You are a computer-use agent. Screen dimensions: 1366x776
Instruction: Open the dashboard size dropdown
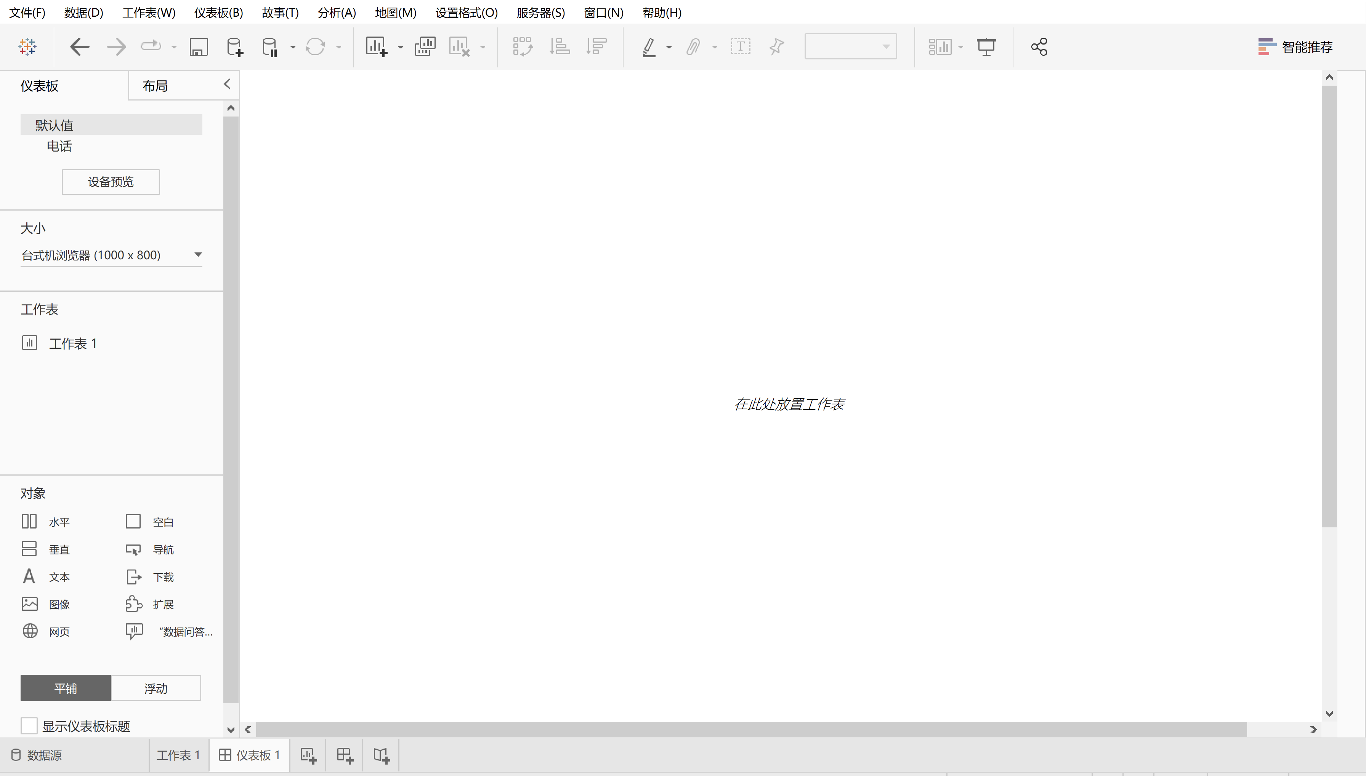pos(111,255)
